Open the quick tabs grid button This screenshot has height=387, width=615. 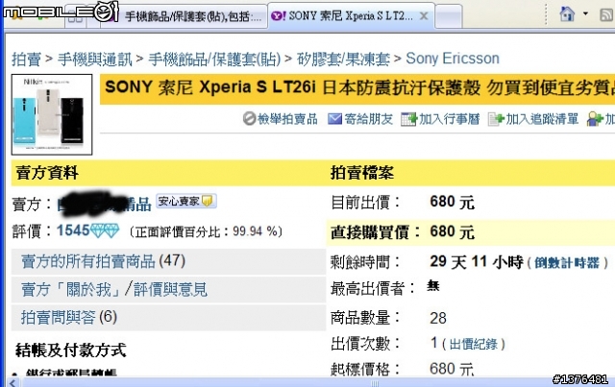pos(75,17)
